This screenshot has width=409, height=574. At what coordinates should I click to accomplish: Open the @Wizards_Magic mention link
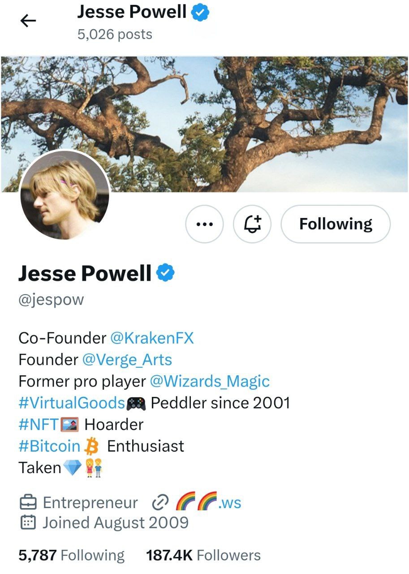[210, 381]
